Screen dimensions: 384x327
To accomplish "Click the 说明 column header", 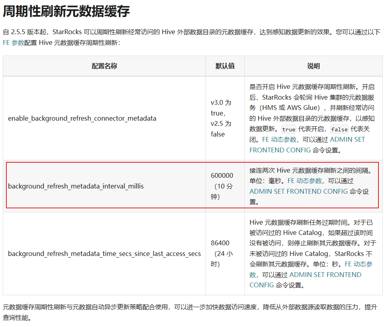I will tap(313, 66).
